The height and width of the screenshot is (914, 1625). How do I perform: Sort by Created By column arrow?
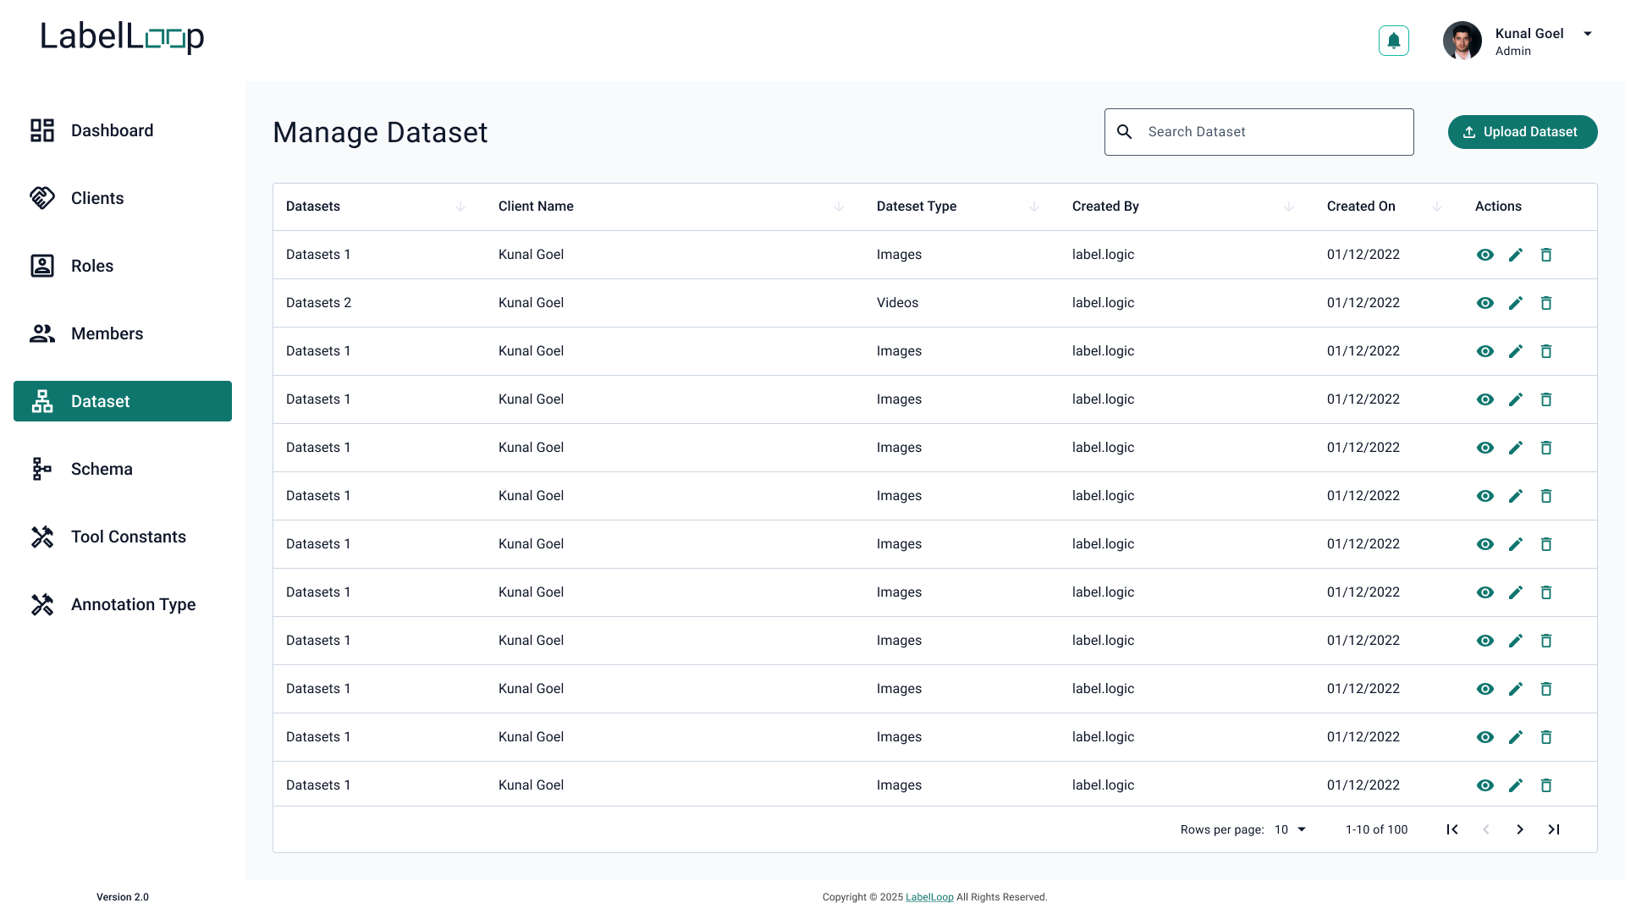click(x=1289, y=206)
